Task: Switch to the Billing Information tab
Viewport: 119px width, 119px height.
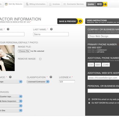Action: [x=36, y=4]
